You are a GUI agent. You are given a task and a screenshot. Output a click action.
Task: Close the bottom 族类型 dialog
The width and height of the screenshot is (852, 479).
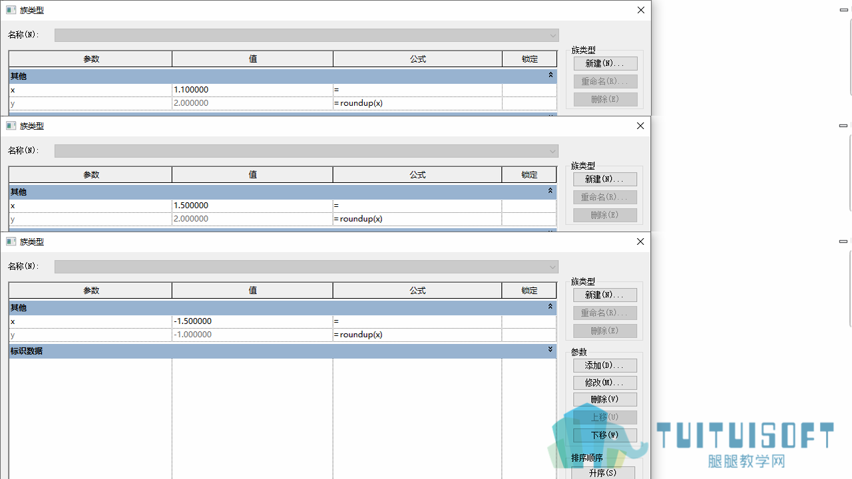click(640, 241)
